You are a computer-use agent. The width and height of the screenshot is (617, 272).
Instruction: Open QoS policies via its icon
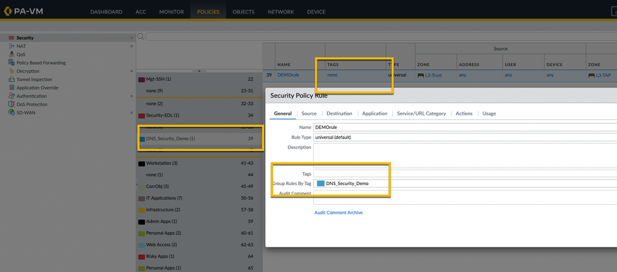click(11, 54)
